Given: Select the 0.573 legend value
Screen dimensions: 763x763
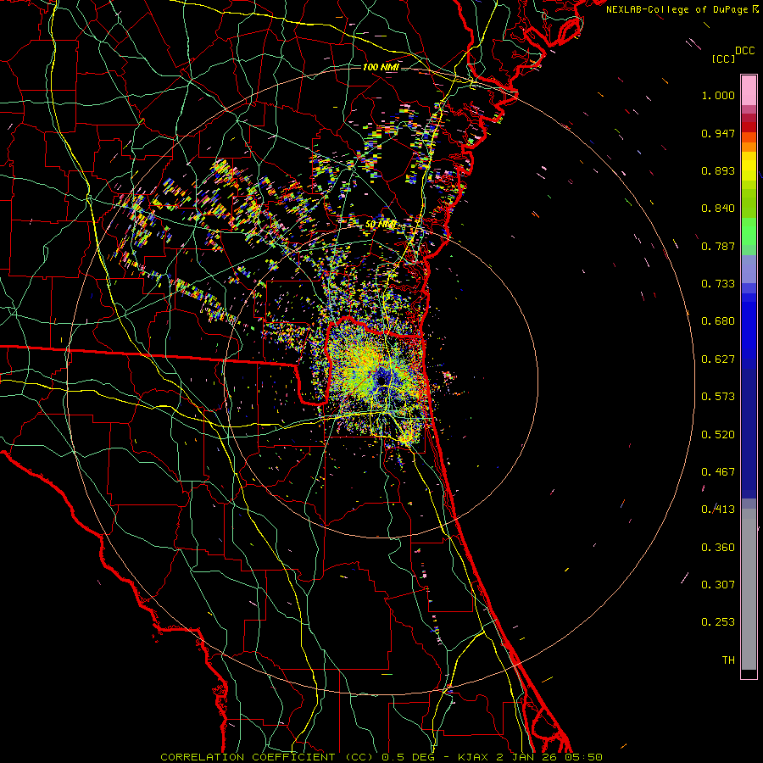Looking at the screenshot, I should pyautogui.click(x=718, y=397).
